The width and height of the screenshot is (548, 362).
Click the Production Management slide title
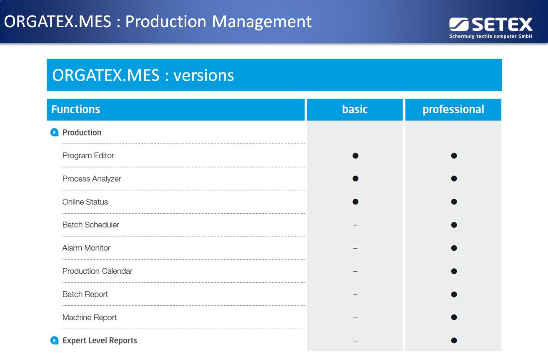click(158, 22)
